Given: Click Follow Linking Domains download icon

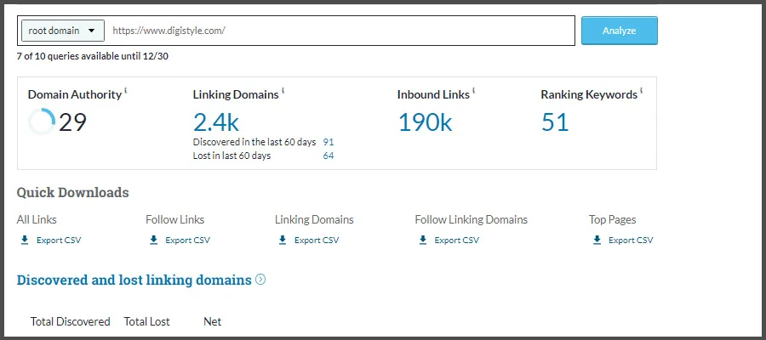Looking at the screenshot, I should click(423, 241).
